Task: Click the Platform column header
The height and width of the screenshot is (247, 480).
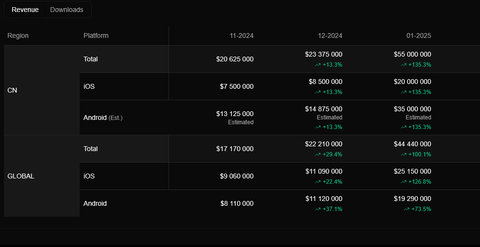Action: click(x=96, y=35)
